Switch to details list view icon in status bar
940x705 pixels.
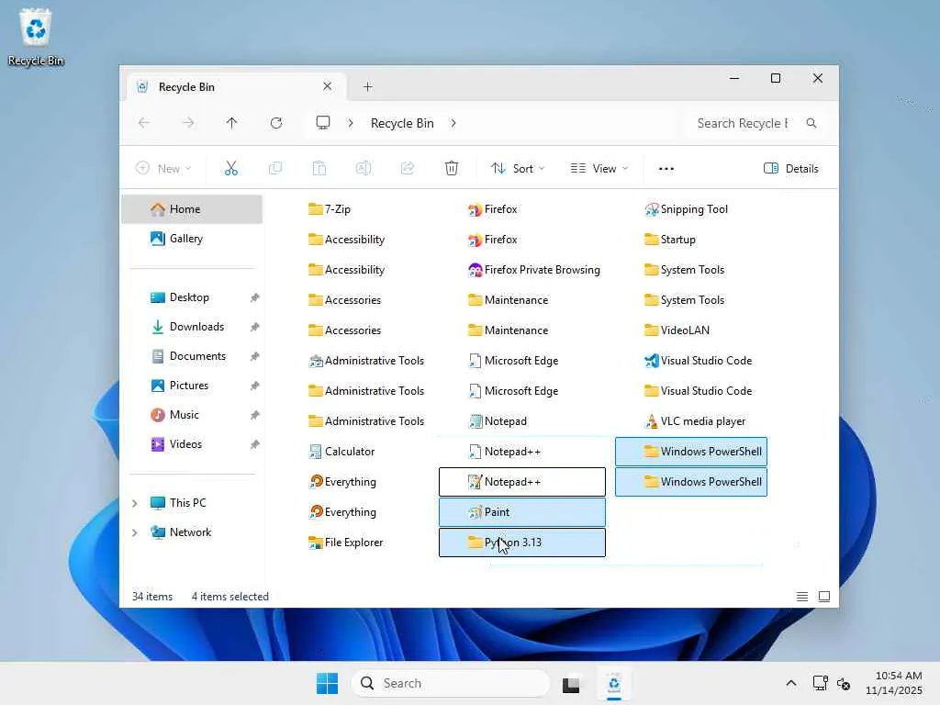point(802,597)
